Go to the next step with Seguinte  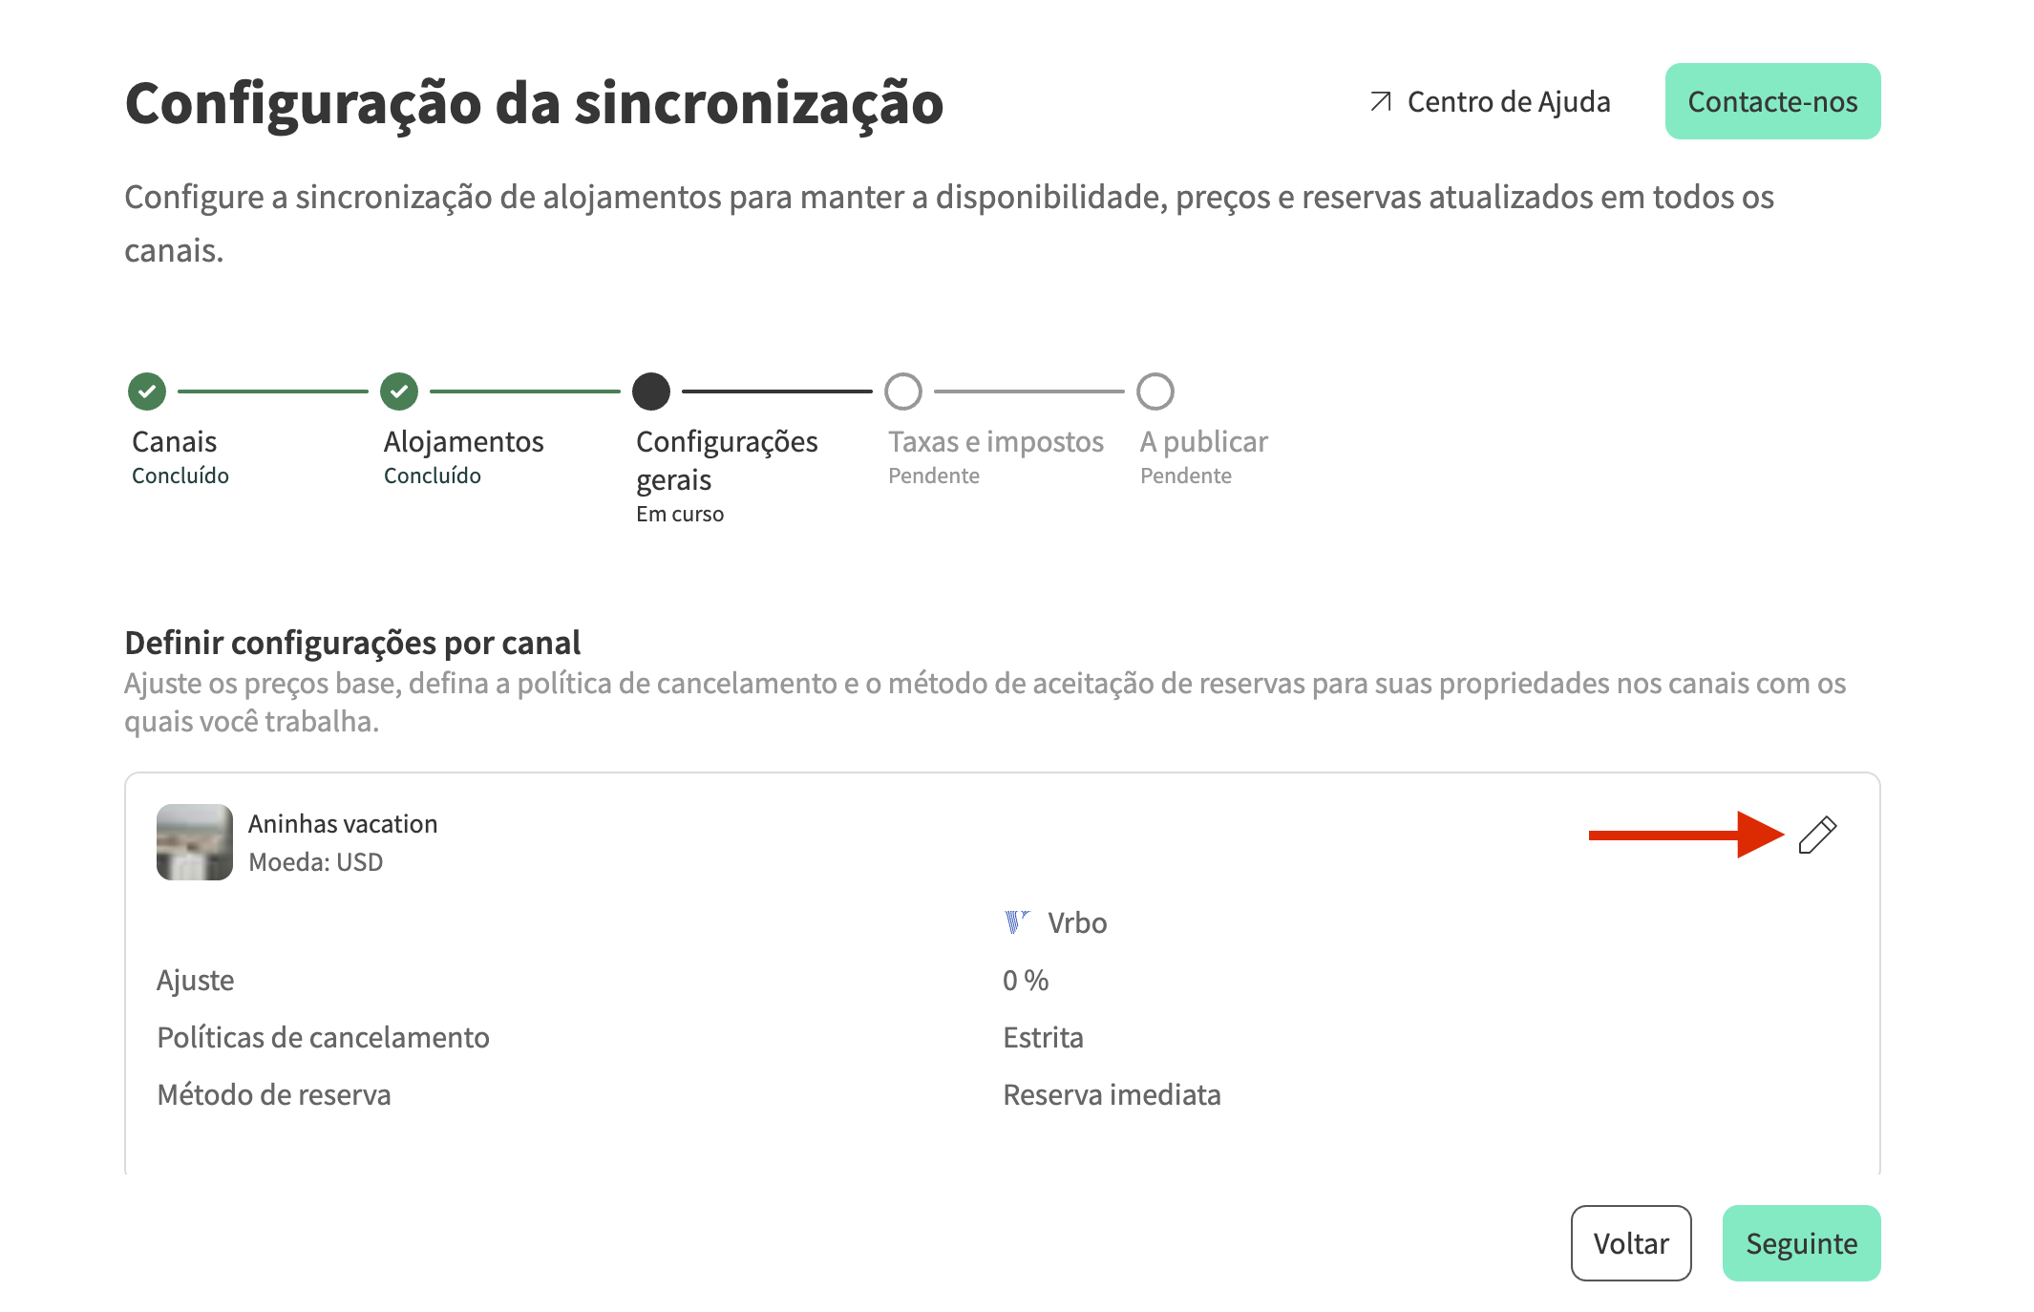[x=1801, y=1243]
